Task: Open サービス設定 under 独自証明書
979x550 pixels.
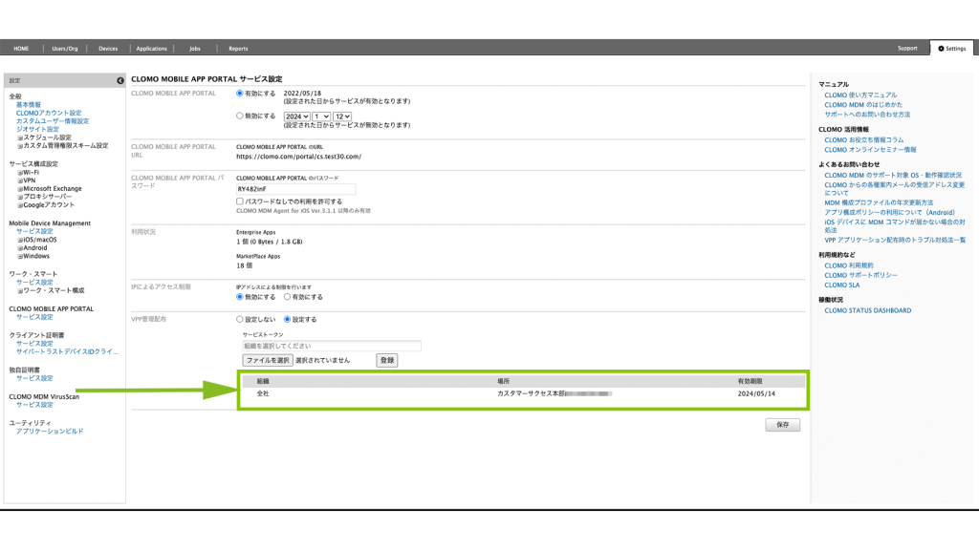Action: [35, 378]
